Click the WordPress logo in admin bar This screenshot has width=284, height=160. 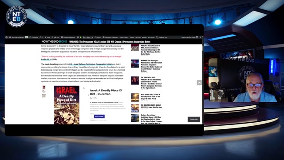point(7,37)
